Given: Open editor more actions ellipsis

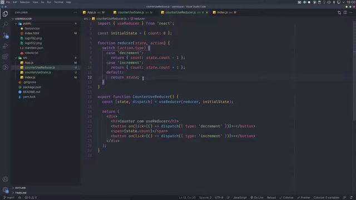Looking at the screenshot, I should [x=351, y=12].
